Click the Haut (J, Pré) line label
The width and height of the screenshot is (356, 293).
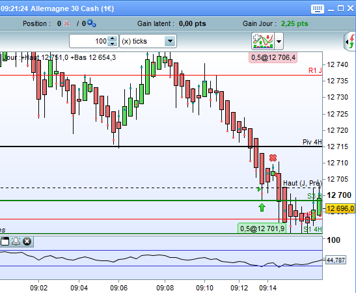coord(302,183)
